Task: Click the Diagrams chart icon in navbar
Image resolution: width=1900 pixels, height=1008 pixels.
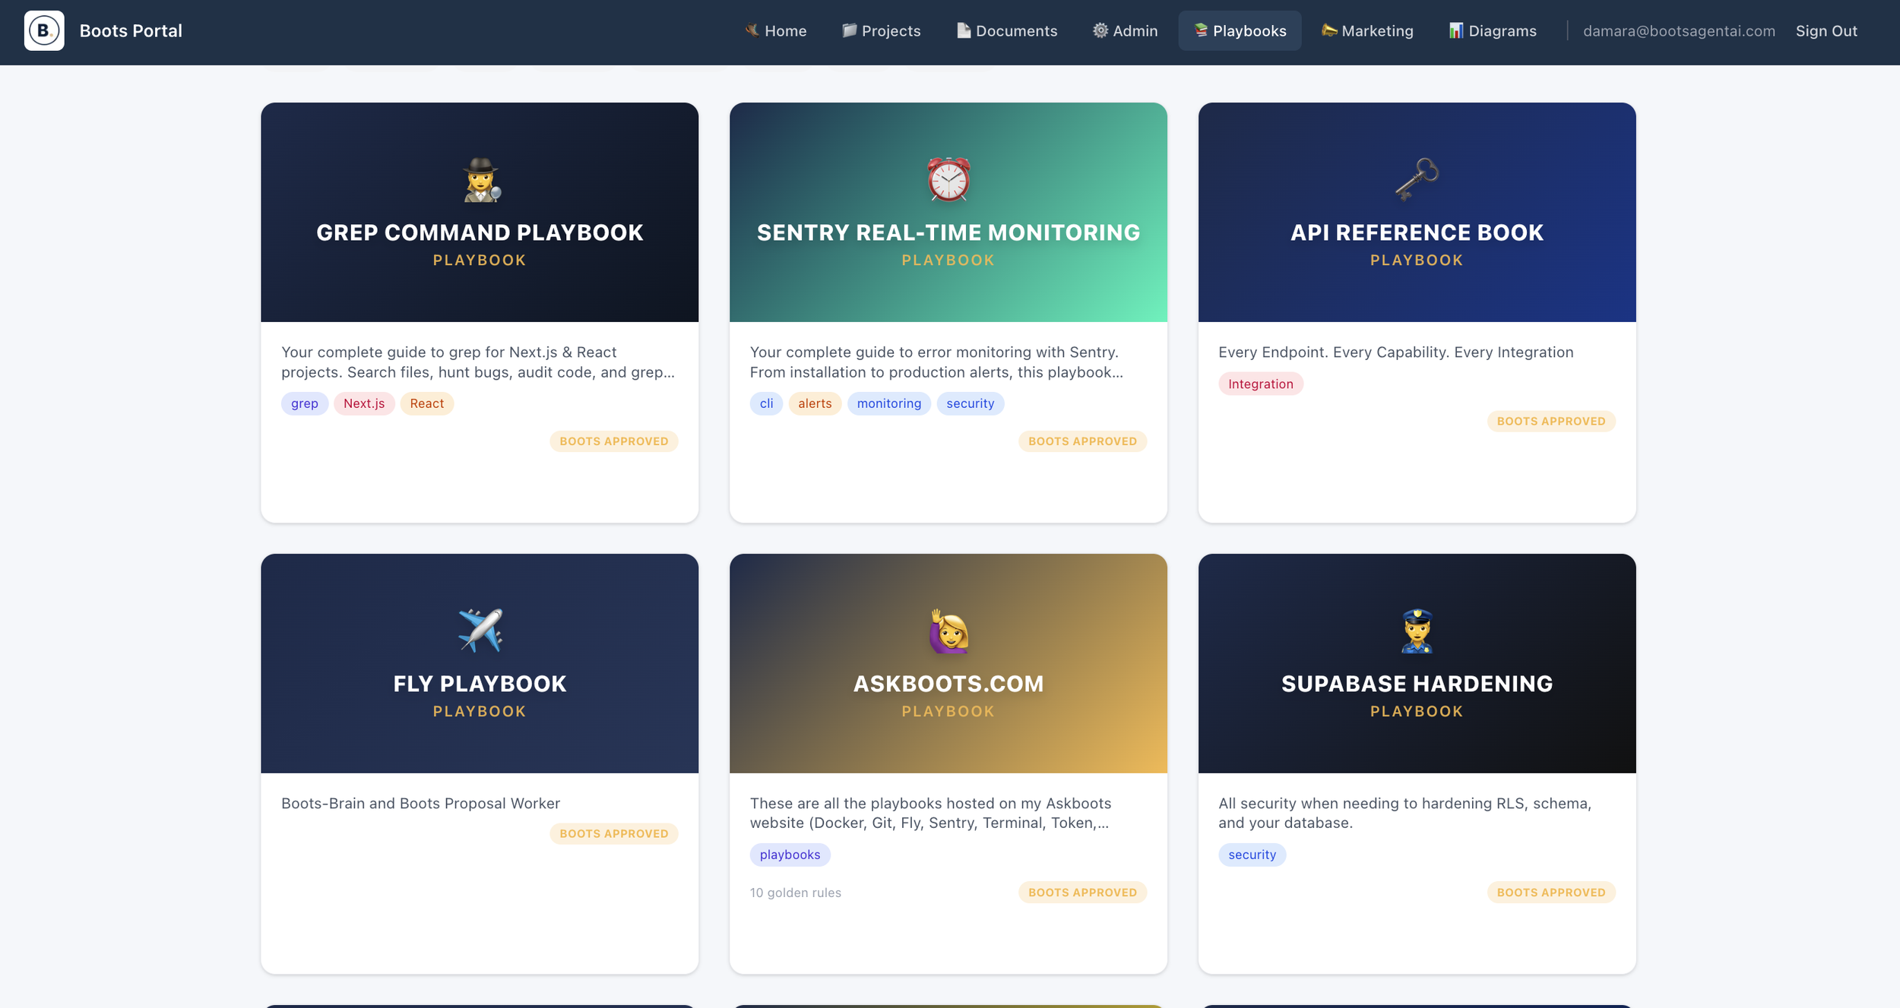Action: click(1456, 30)
